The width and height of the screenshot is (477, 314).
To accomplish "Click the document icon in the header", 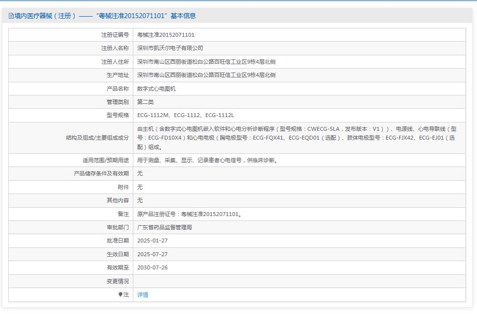I will pos(11,16).
